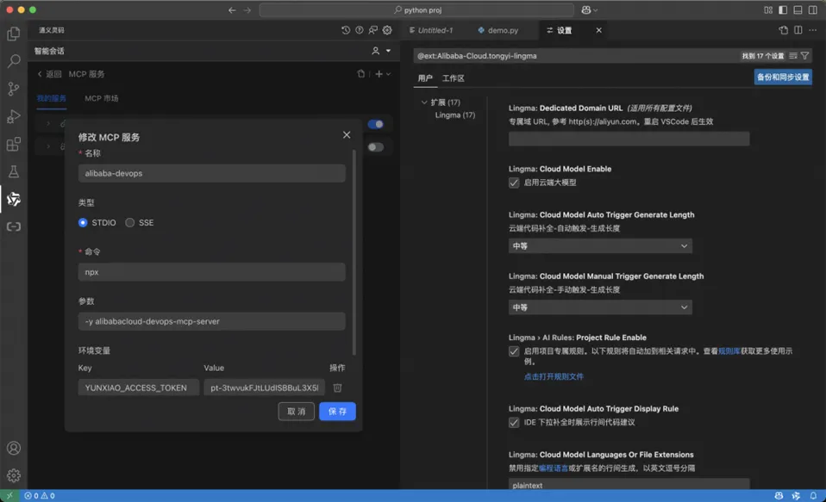Click the MCP services share icon

[x=361, y=74]
